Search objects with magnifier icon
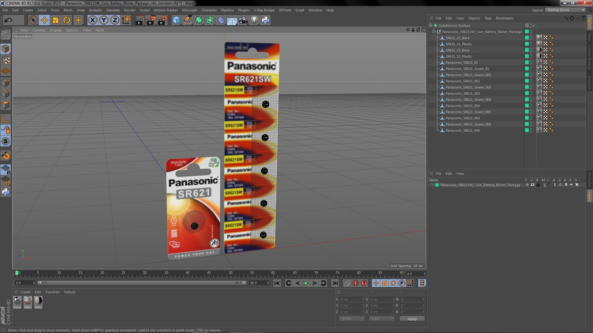593x333 pixels. pyautogui.click(x=566, y=18)
